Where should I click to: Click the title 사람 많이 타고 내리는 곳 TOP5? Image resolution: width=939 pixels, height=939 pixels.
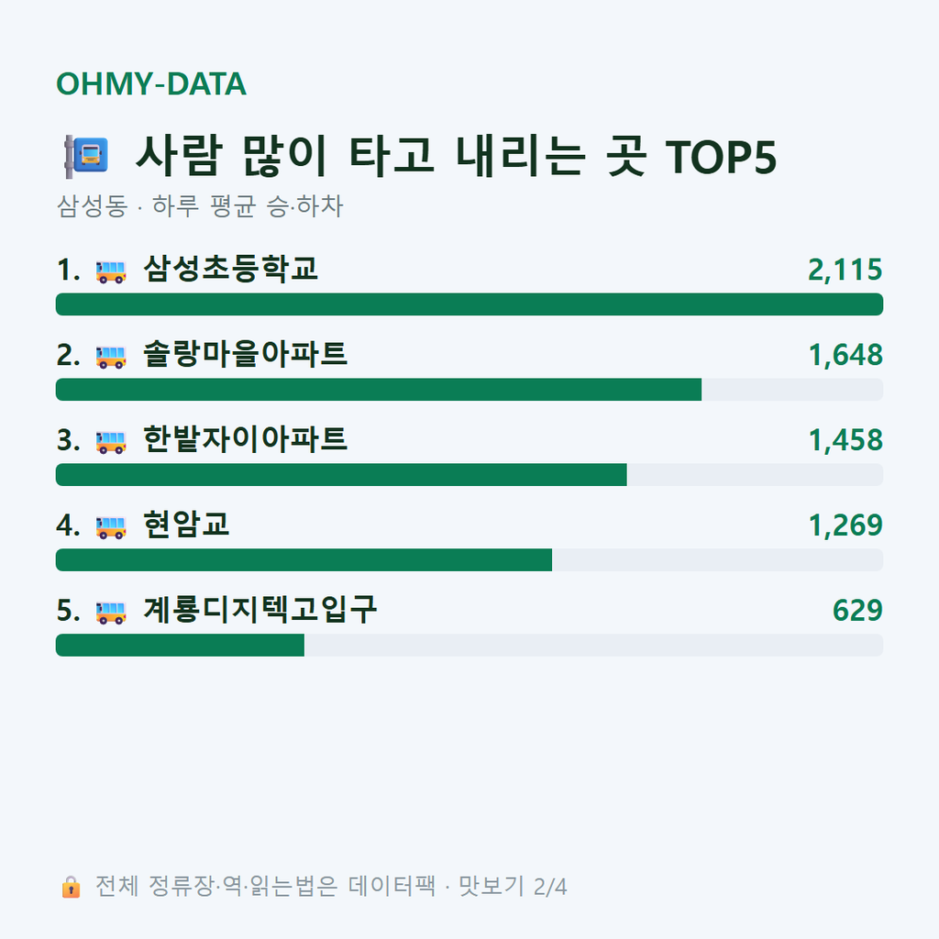457,156
